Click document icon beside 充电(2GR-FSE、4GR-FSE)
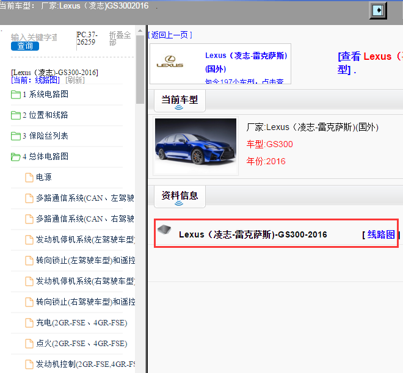Screen dimensions: 403x373 click(29, 323)
